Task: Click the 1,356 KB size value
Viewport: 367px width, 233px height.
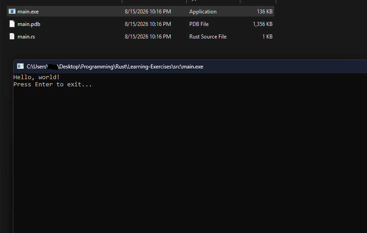Action: click(263, 24)
